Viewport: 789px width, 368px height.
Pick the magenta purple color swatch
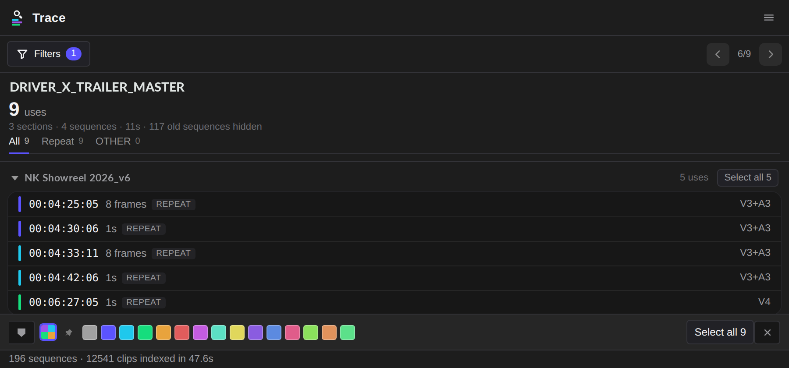point(200,333)
